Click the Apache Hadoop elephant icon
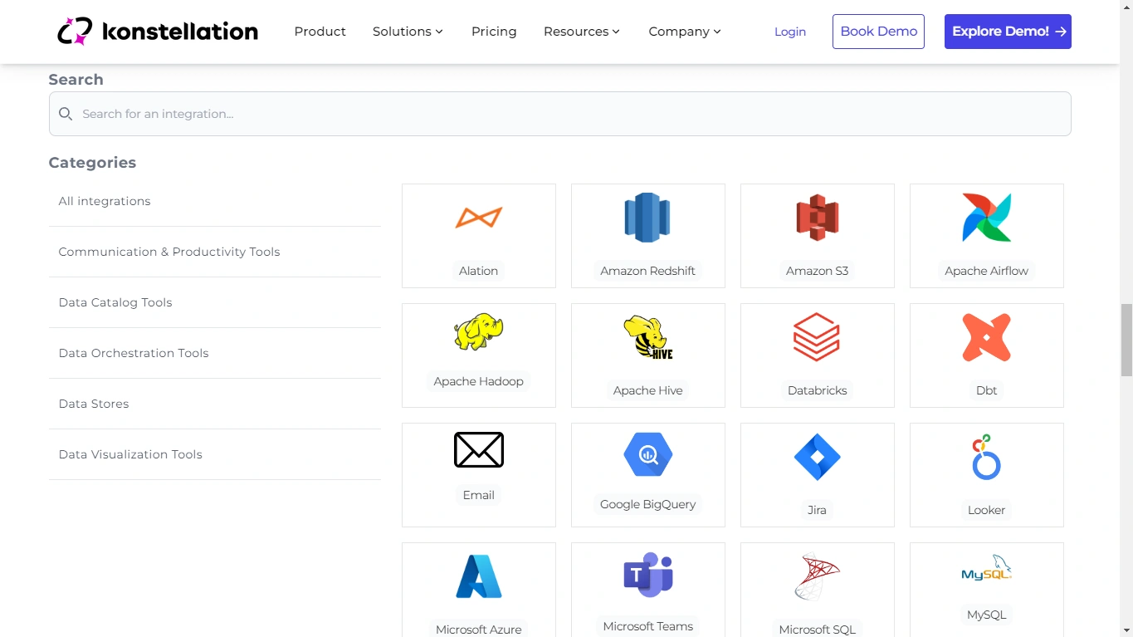 [x=479, y=332]
